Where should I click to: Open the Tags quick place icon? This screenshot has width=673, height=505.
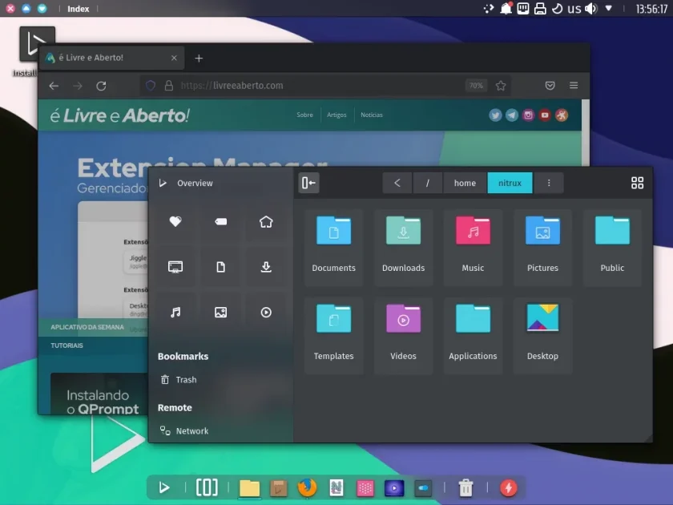pyautogui.click(x=220, y=221)
